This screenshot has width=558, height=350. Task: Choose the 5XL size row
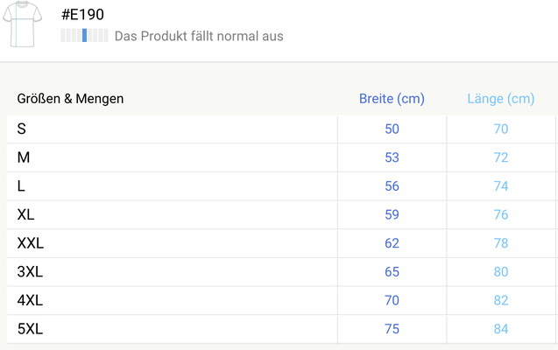click(30, 329)
